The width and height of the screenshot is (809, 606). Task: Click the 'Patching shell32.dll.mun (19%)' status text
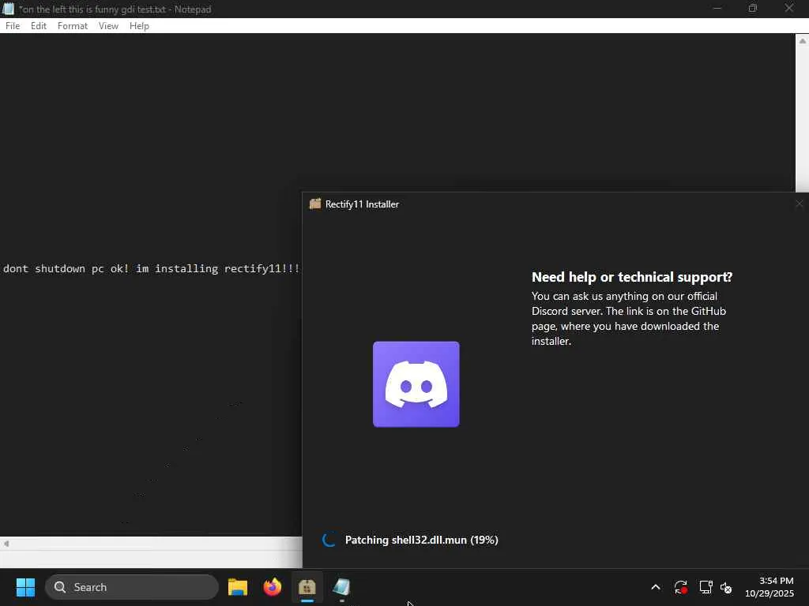pyautogui.click(x=422, y=540)
